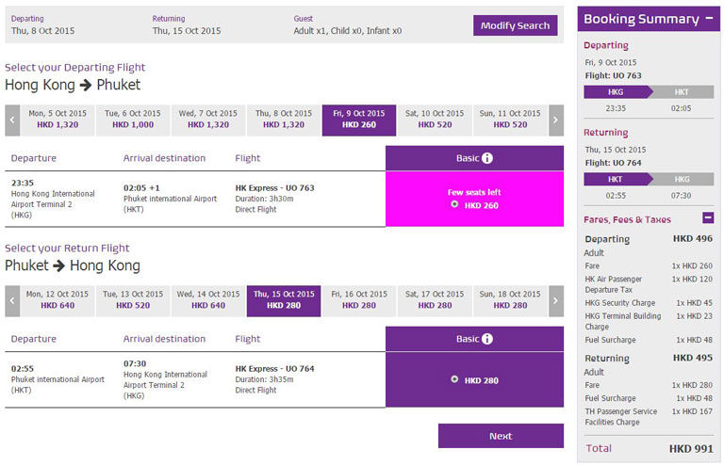Viewport: 724px width, 465px height.
Task: Select Sun, 18 Oct 2015 return date
Action: tap(510, 299)
